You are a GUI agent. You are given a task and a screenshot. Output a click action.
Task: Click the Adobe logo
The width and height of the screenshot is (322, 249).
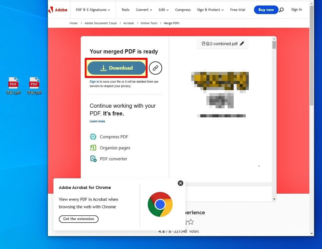pos(58,10)
